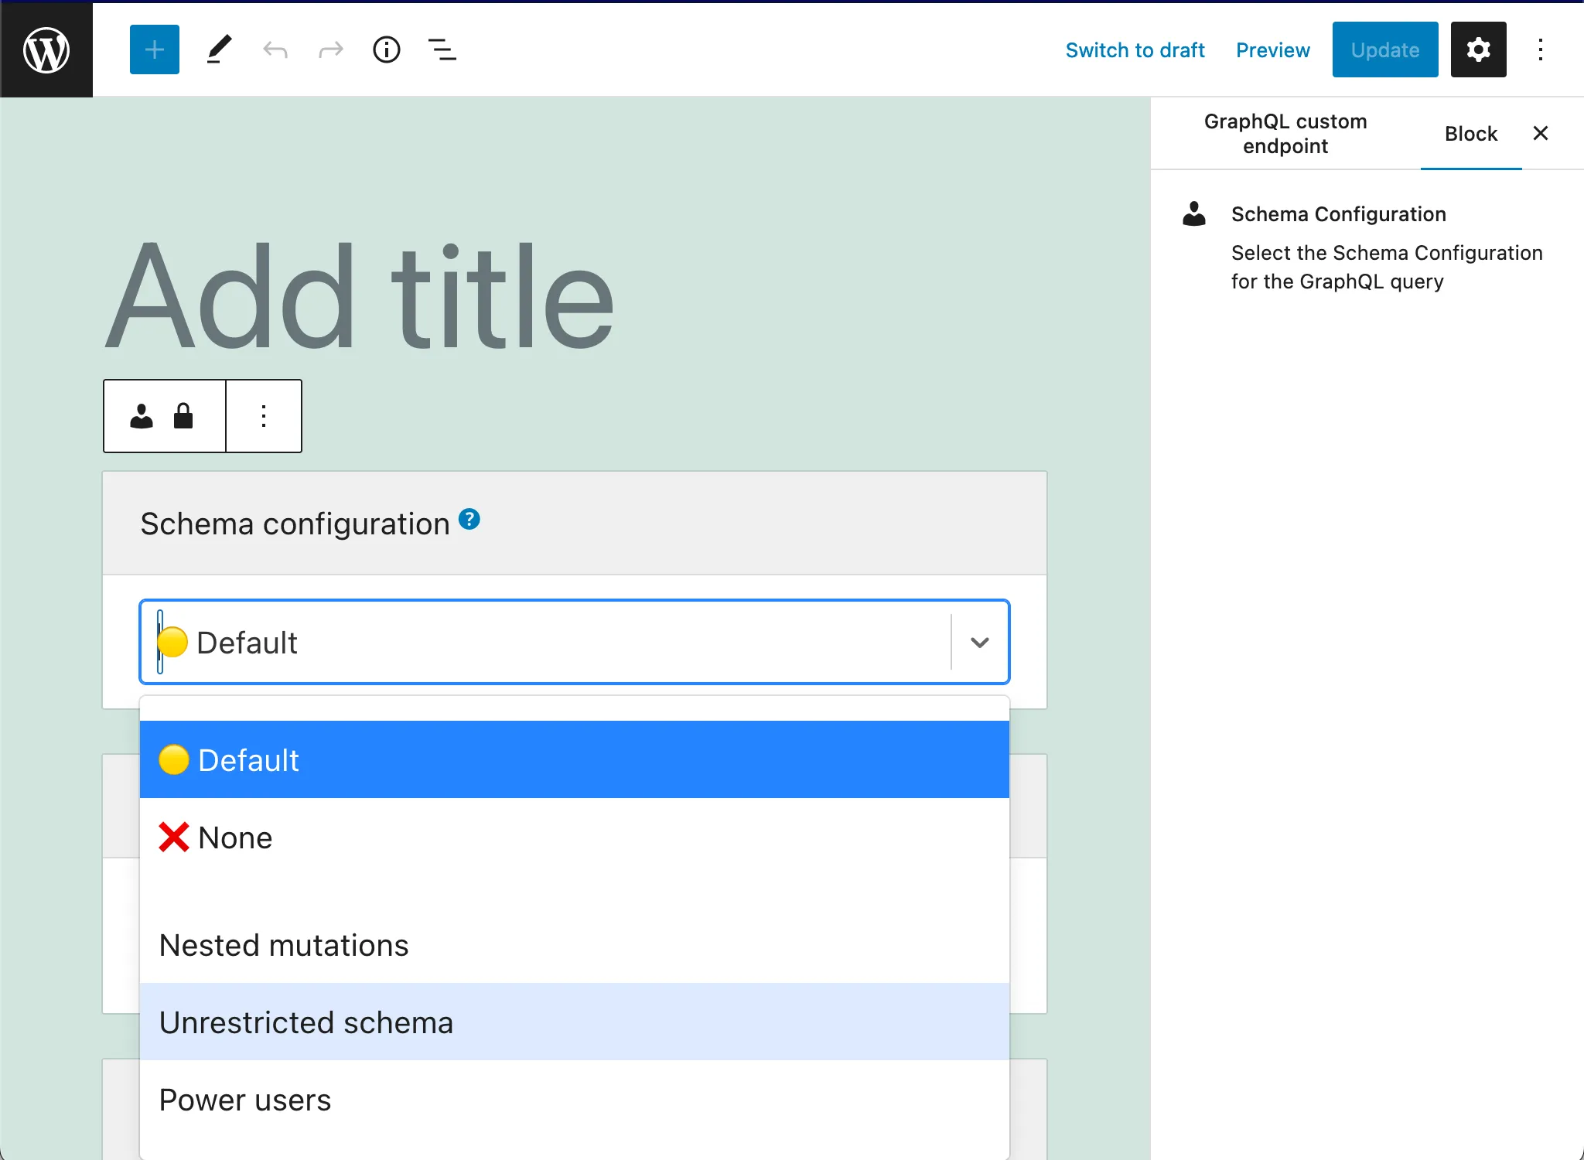Click the List view outline icon
Image resolution: width=1584 pixels, height=1160 pixels.
click(442, 49)
